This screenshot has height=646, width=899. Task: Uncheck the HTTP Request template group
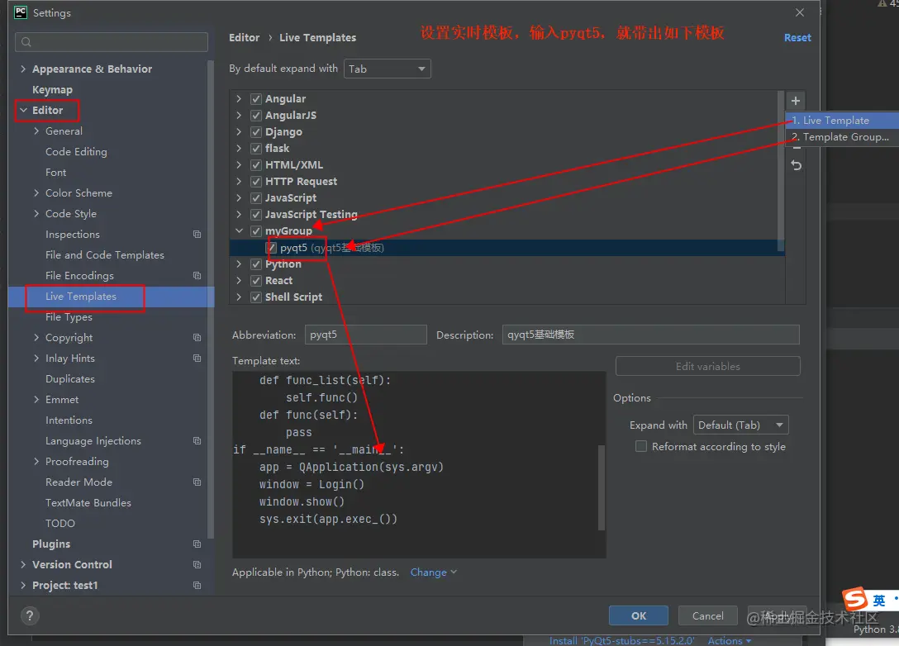(256, 182)
